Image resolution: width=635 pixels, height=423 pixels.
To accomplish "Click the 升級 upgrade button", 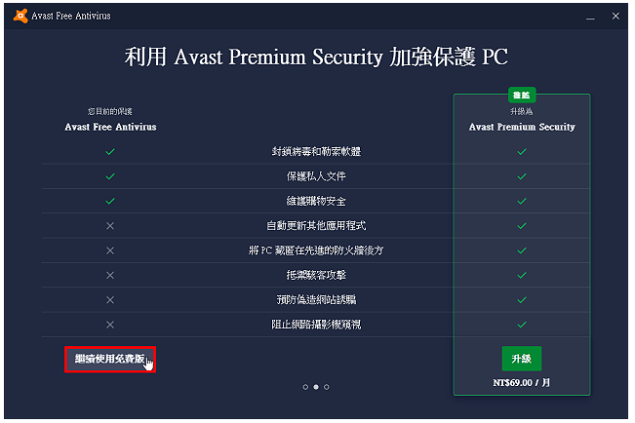I will pyautogui.click(x=522, y=359).
